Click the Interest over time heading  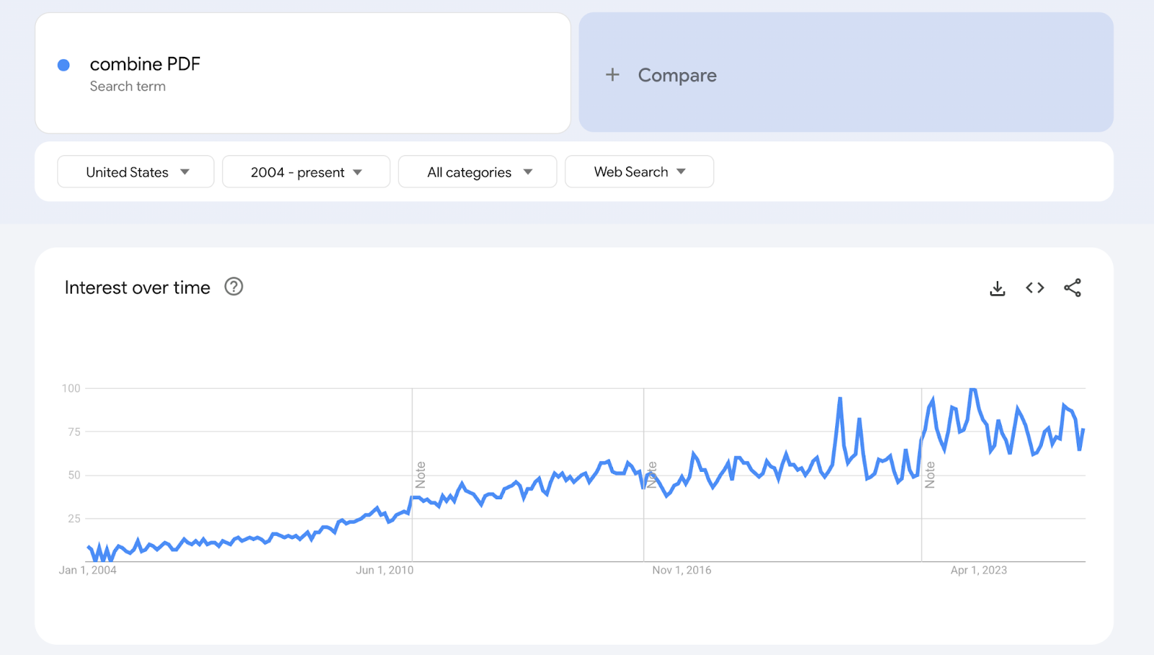[x=137, y=288]
